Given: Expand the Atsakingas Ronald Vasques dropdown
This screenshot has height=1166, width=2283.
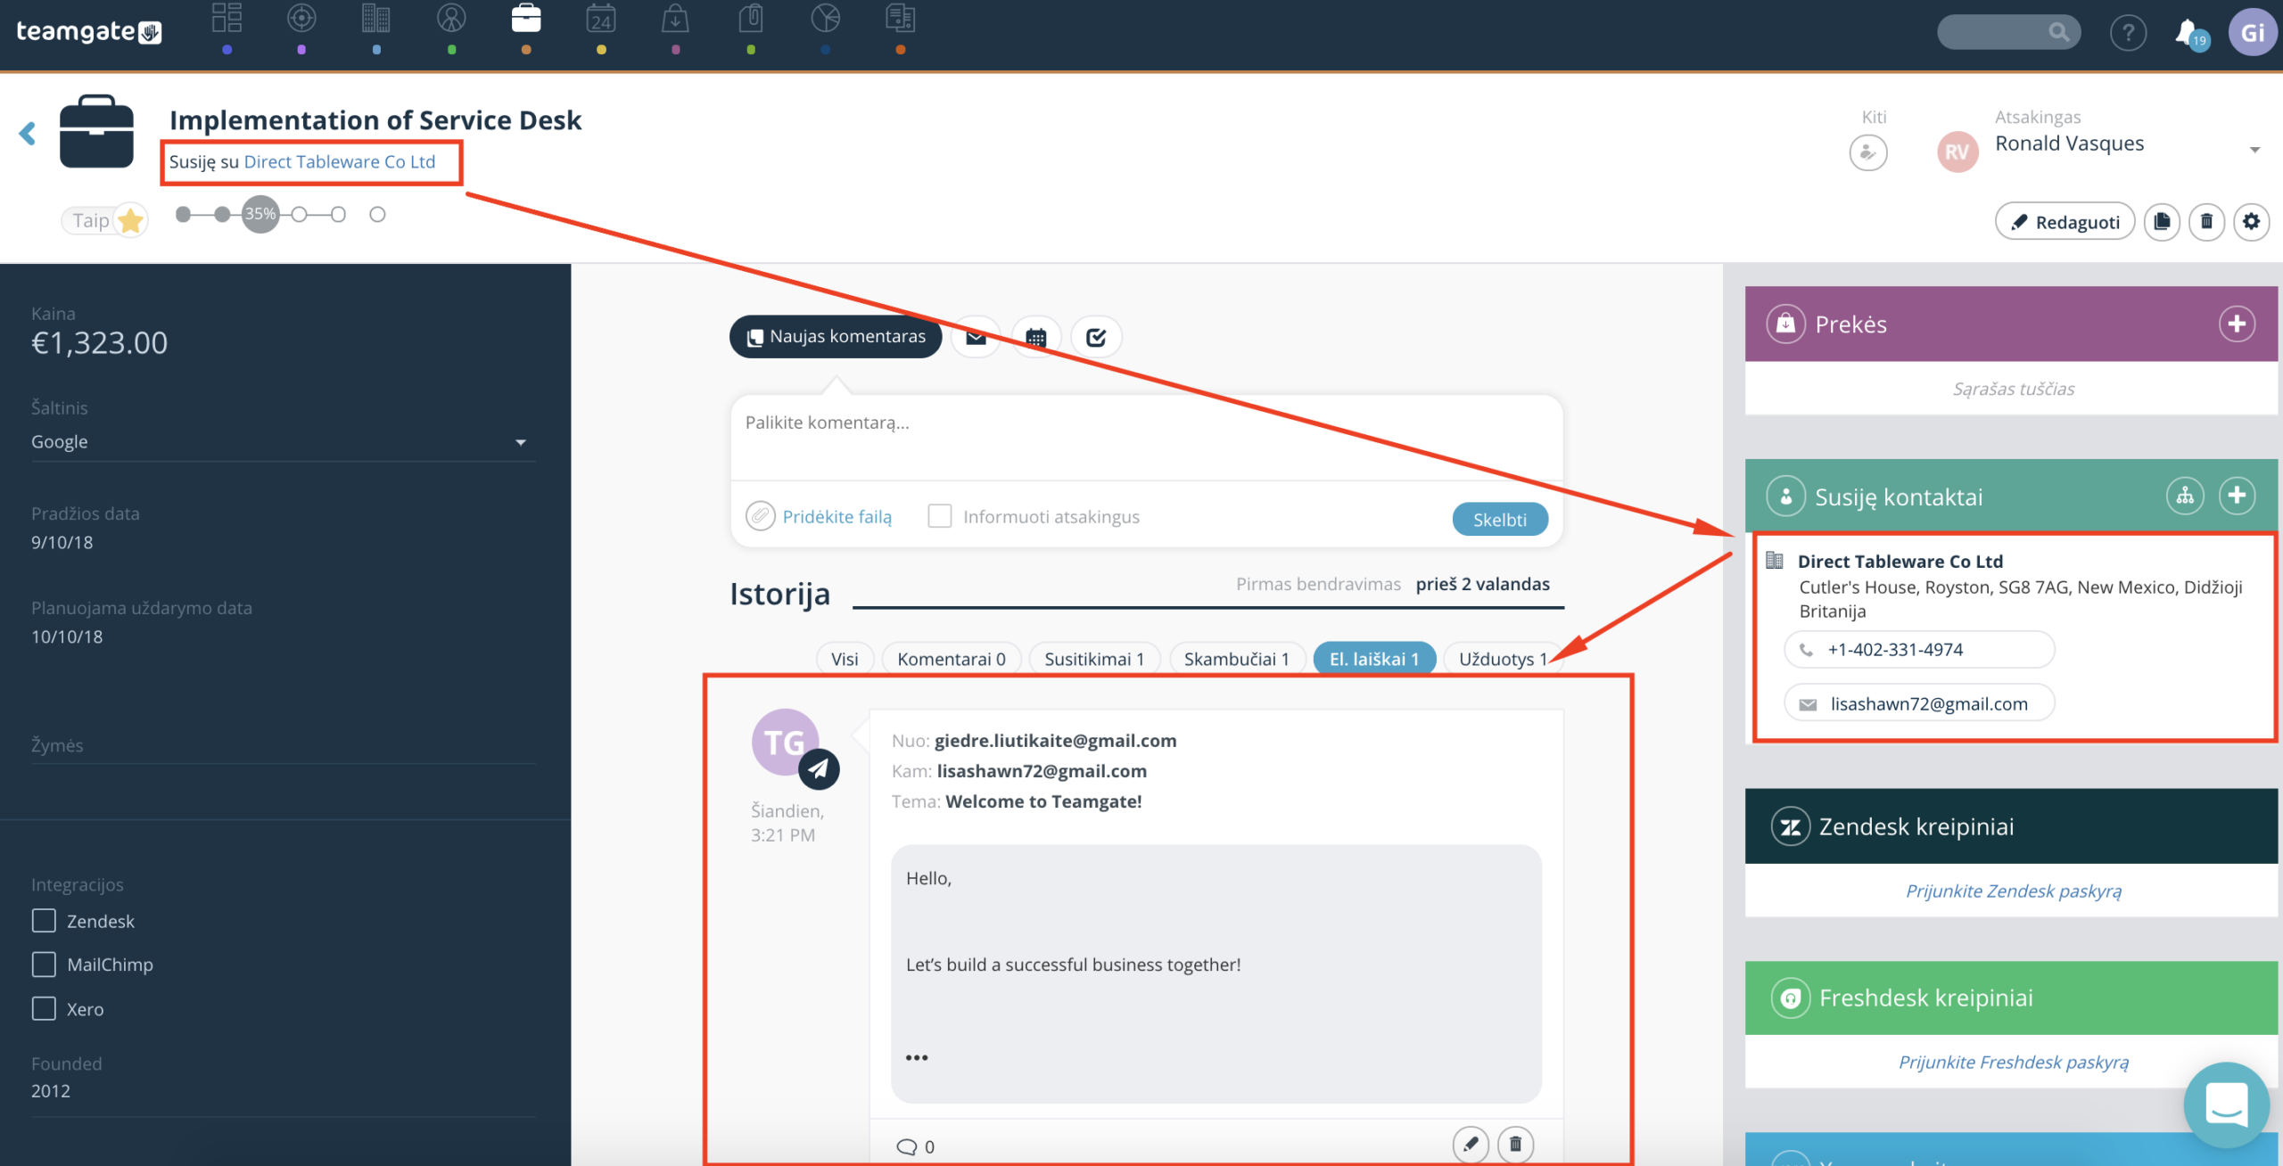Looking at the screenshot, I should [2254, 150].
